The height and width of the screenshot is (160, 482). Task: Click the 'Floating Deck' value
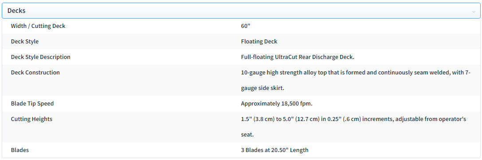[x=259, y=42]
